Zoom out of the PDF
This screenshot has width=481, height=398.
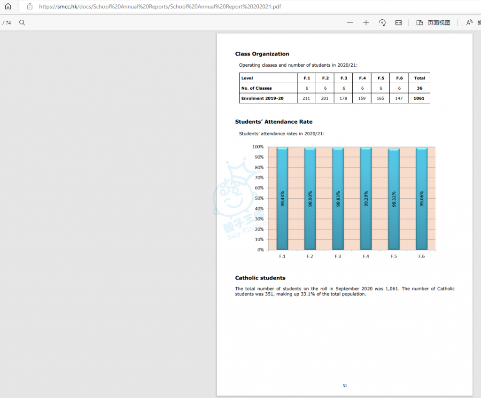[349, 23]
